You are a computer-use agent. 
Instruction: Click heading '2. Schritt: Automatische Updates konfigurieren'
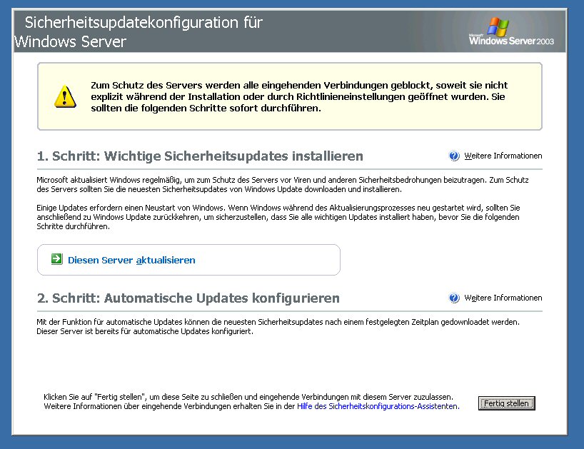(188, 298)
